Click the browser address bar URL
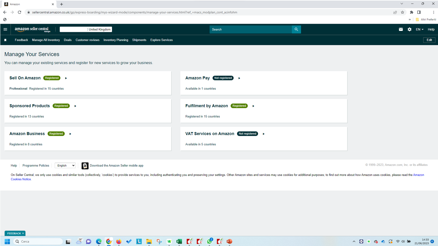 135,12
